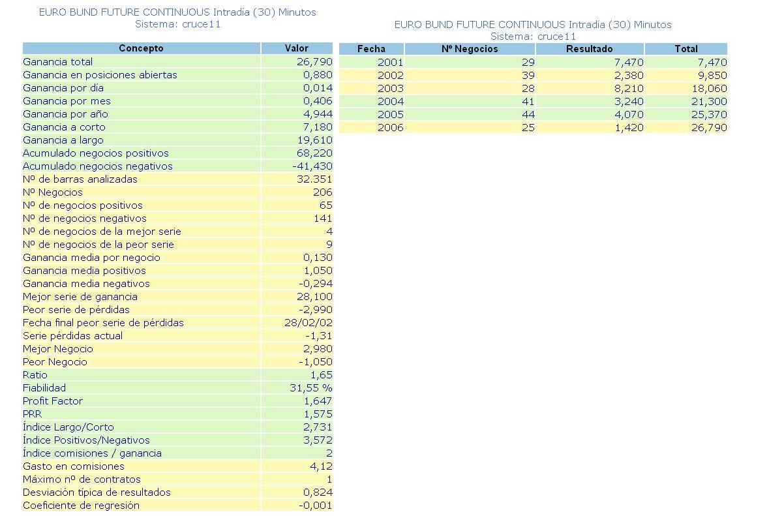This screenshot has width=769, height=516.
Task: Click the year "2002" in Fecha column
Action: pyautogui.click(x=391, y=75)
